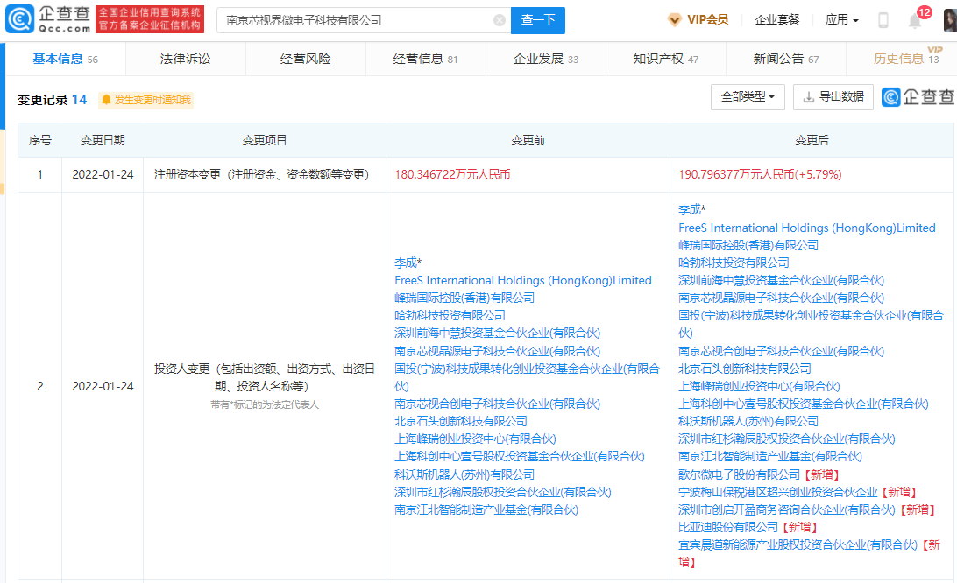Click 李成* in the 变更前 column

tap(408, 263)
